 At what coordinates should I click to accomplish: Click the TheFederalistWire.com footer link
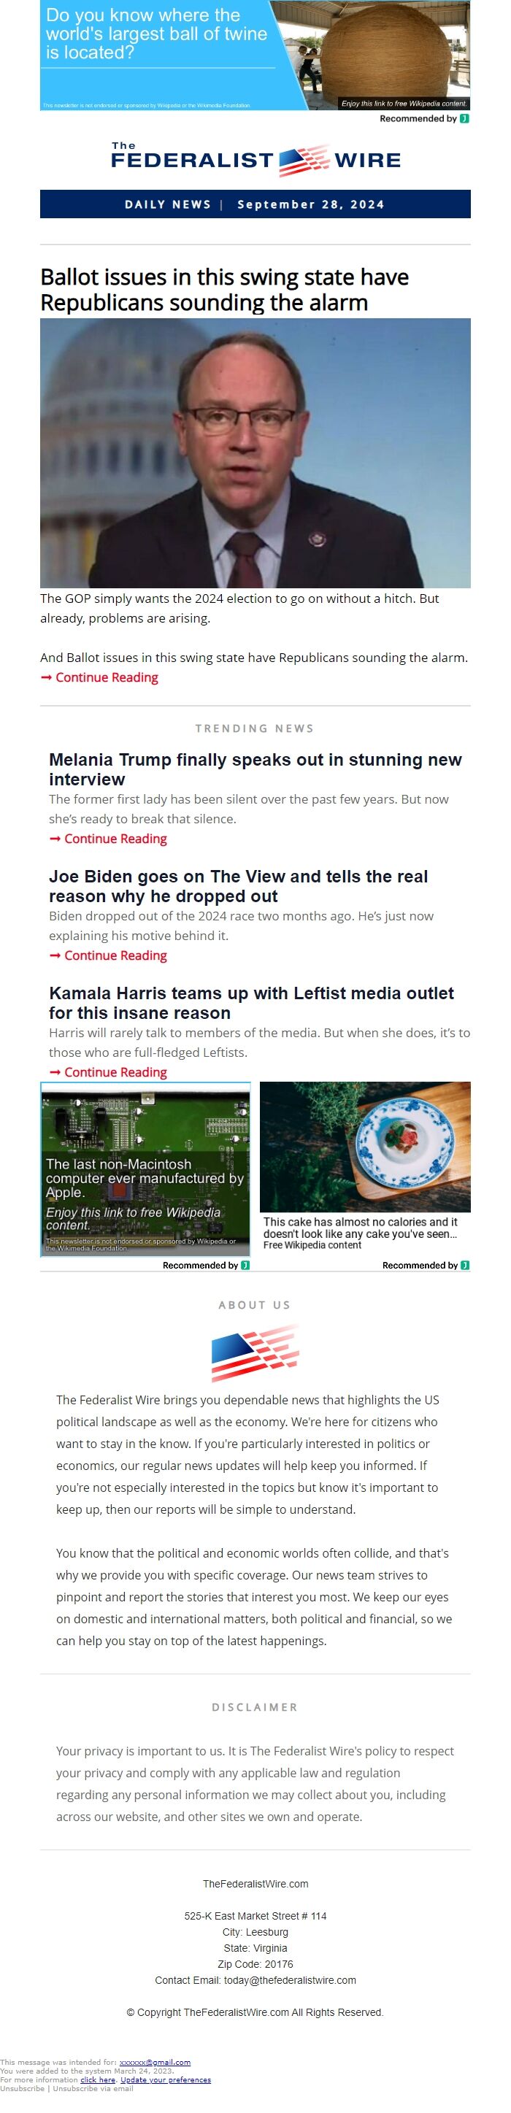(255, 1884)
